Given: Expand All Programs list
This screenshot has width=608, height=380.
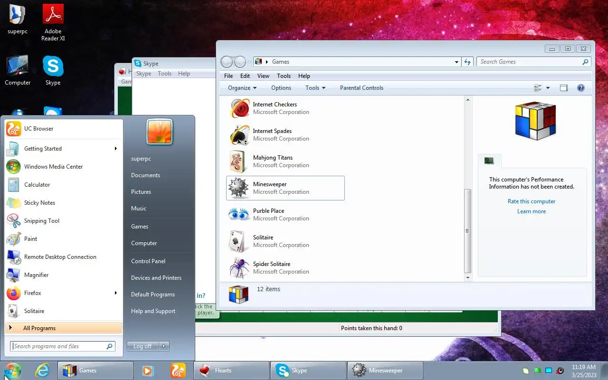Looking at the screenshot, I should pyautogui.click(x=64, y=328).
